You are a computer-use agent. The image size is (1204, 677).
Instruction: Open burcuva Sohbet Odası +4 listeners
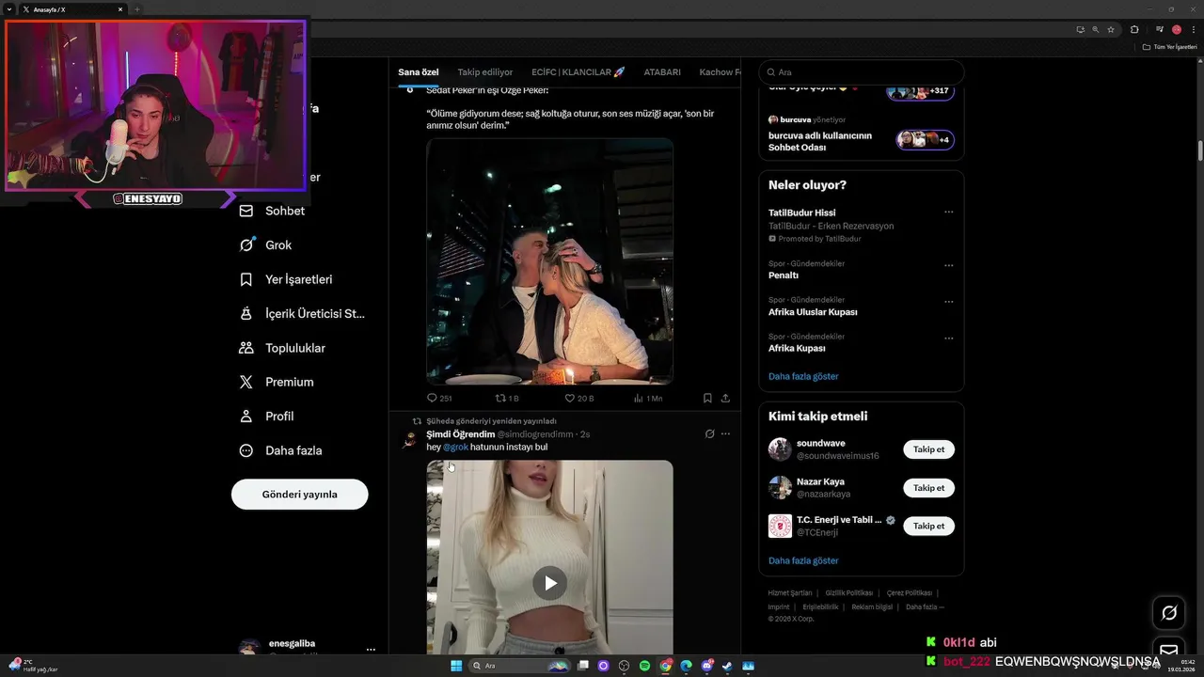pyautogui.click(x=926, y=140)
